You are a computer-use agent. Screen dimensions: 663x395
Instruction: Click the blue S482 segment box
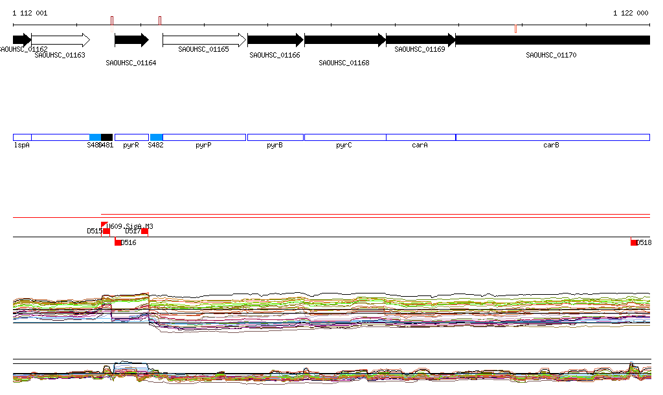(x=156, y=137)
